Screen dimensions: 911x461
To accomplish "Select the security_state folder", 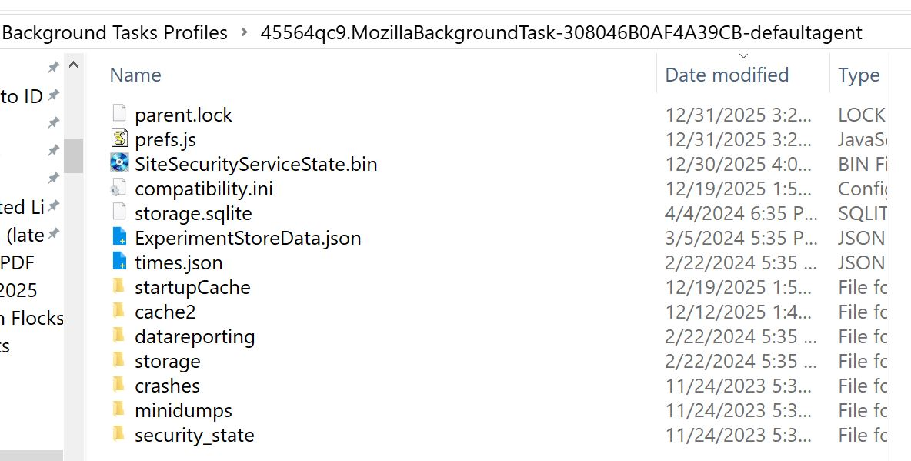I will click(x=194, y=435).
